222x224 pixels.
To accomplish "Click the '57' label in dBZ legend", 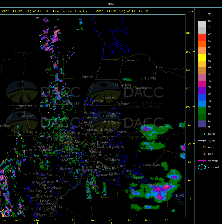I will coord(210,47).
